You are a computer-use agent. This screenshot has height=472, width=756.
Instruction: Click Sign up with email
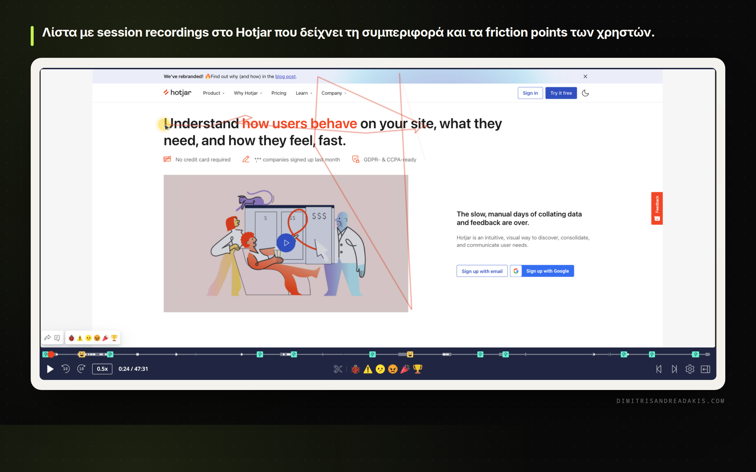coord(482,271)
